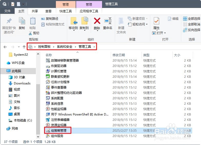
Task: Select 此电脑 in navigation pane
Action: (x=18, y=71)
